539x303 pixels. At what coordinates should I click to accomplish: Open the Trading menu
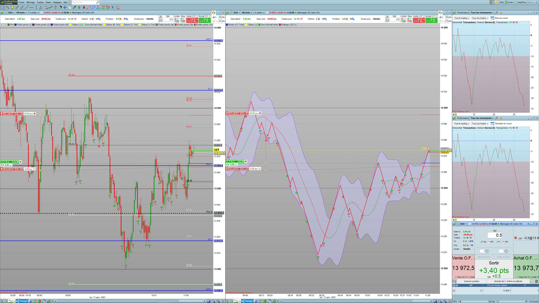(x=40, y=2)
